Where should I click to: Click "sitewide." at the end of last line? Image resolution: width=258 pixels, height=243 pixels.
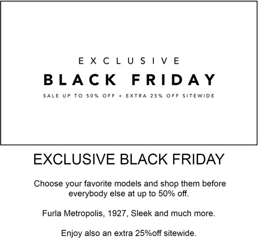180,233
